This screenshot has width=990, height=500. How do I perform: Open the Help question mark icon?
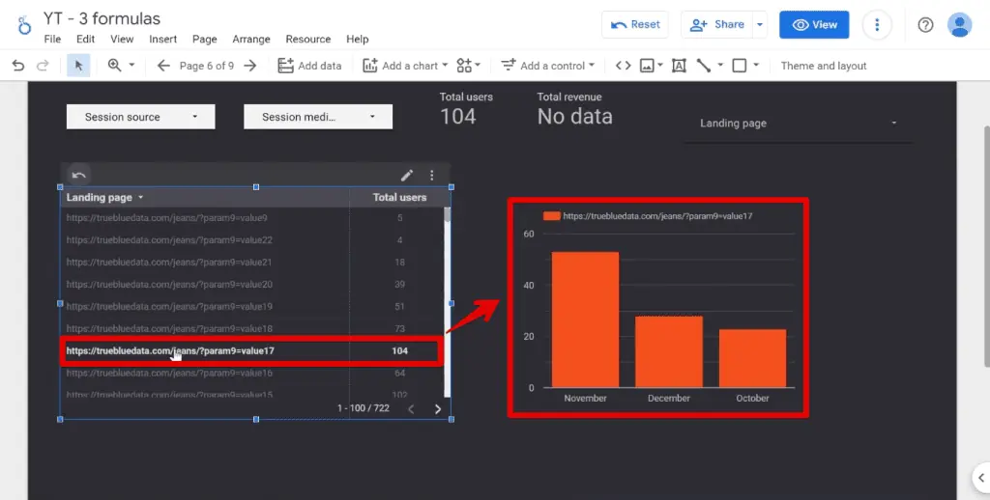[x=925, y=25]
